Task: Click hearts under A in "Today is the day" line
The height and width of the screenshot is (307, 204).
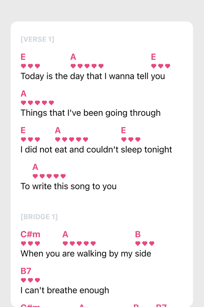Action: (87, 66)
